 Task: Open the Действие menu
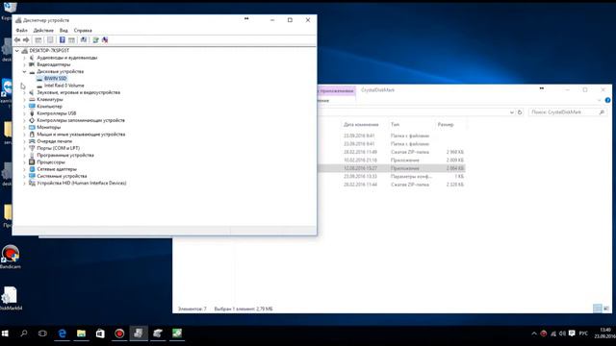pos(43,30)
